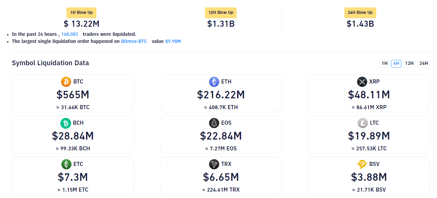Click the XRP coin icon

coord(362,82)
